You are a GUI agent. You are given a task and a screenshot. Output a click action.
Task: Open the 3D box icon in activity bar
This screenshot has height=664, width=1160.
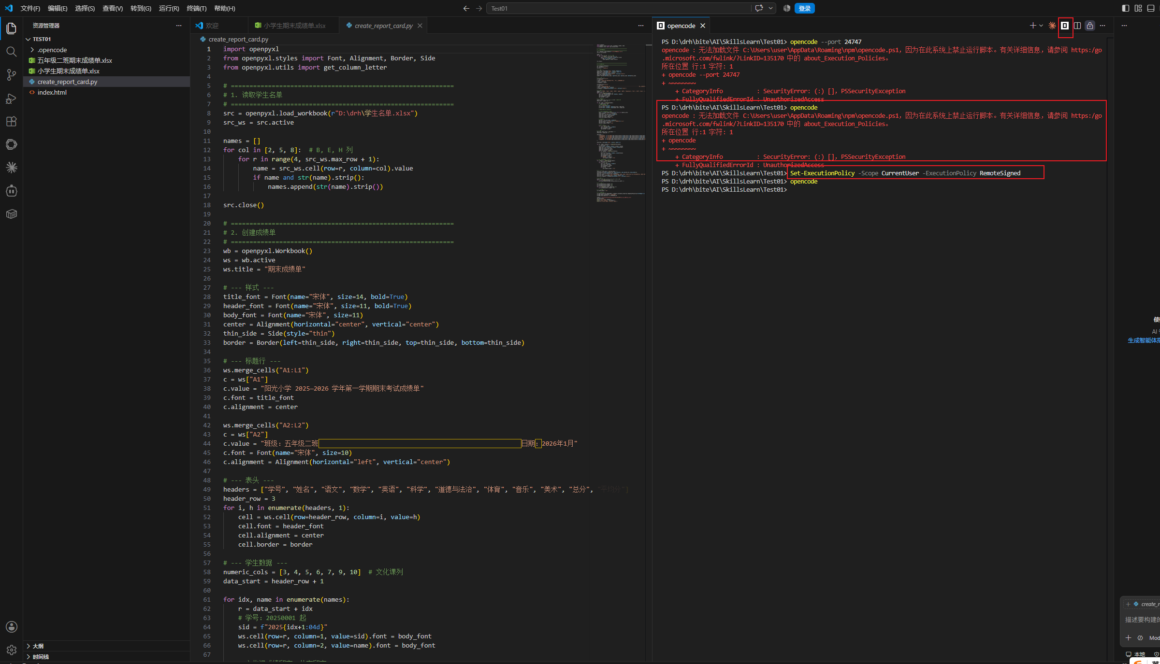(x=12, y=214)
